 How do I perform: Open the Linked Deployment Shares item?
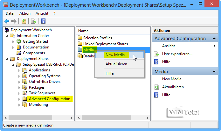[105, 44]
